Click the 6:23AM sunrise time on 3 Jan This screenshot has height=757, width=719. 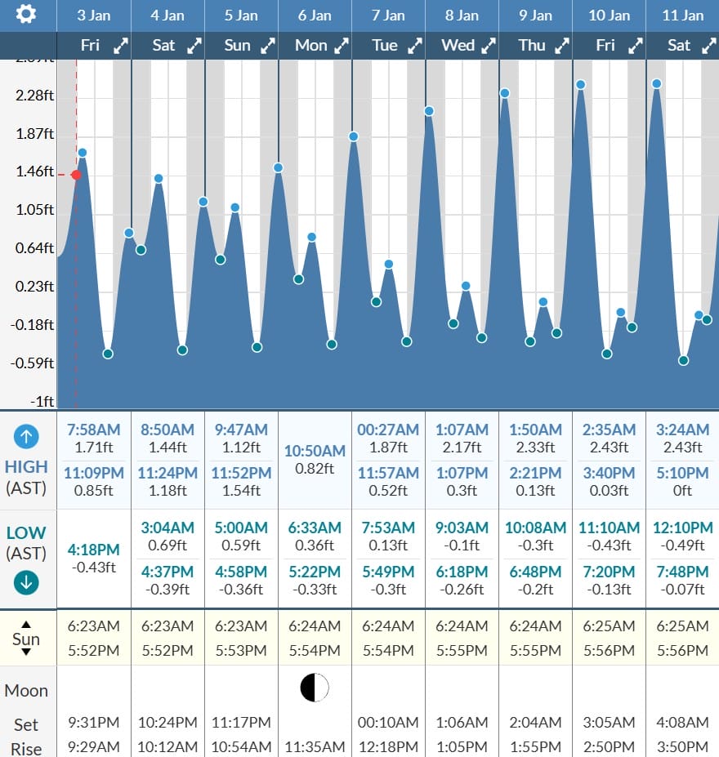coord(94,626)
